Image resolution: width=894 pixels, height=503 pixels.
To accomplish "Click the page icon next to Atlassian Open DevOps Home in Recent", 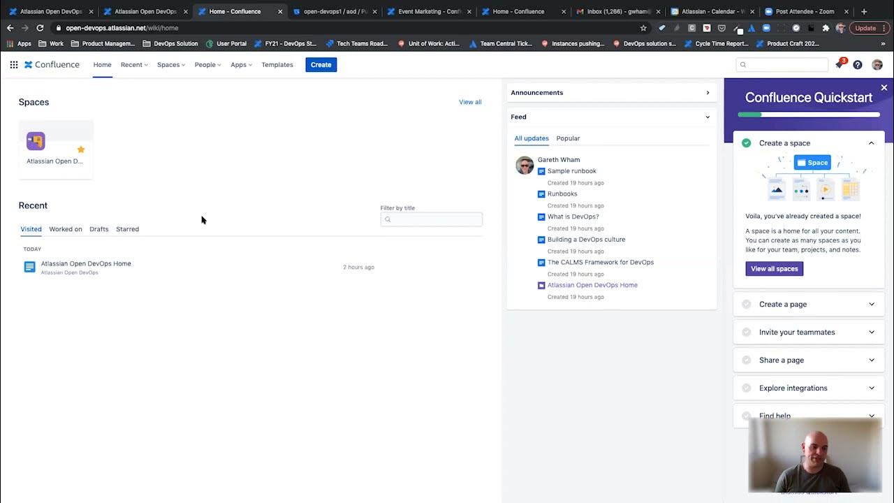I will (x=29, y=267).
